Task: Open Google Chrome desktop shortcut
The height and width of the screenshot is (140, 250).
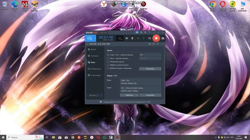Action: tap(212, 6)
